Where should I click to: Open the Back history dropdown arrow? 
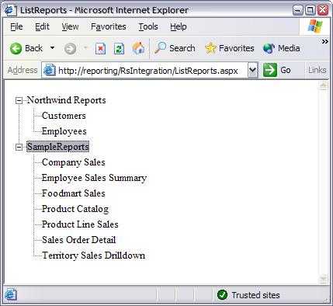pyautogui.click(x=52, y=48)
